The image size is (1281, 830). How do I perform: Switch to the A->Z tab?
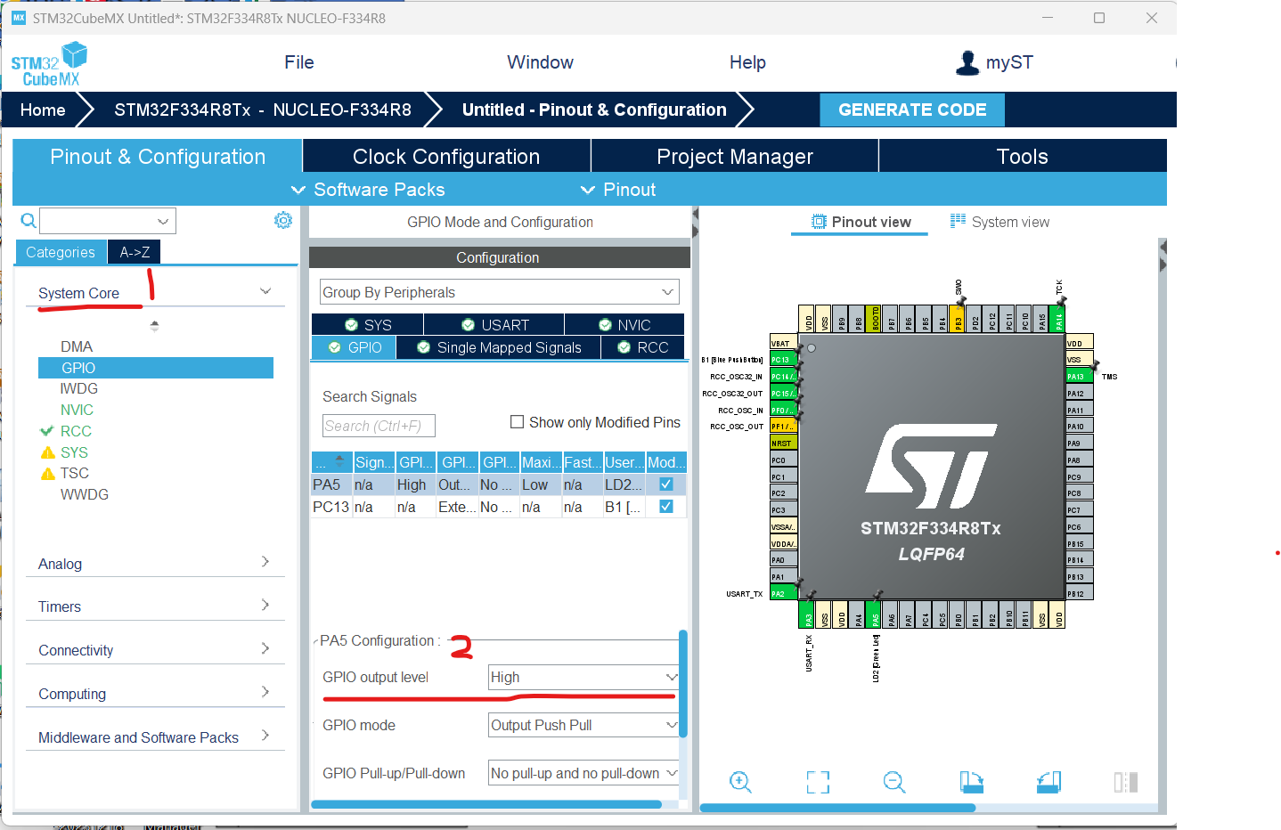pos(135,252)
